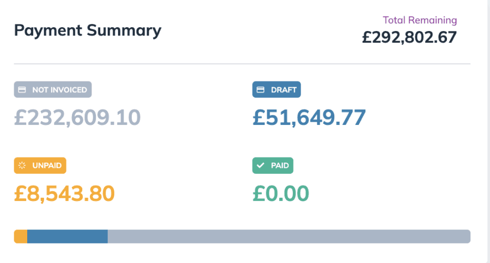The height and width of the screenshot is (263, 490).
Task: Click the £232,609.10 not invoiced amount
Action: tap(77, 117)
